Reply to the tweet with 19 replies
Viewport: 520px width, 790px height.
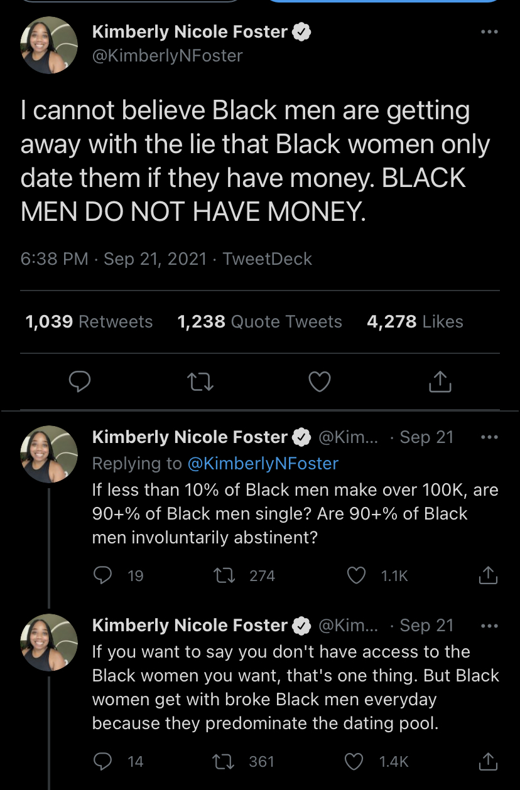[x=102, y=575]
